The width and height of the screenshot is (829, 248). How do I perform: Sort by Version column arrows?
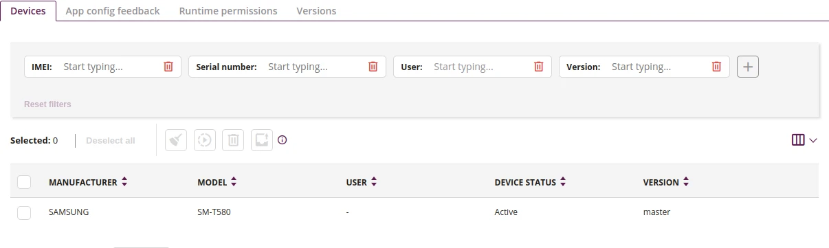[686, 182]
